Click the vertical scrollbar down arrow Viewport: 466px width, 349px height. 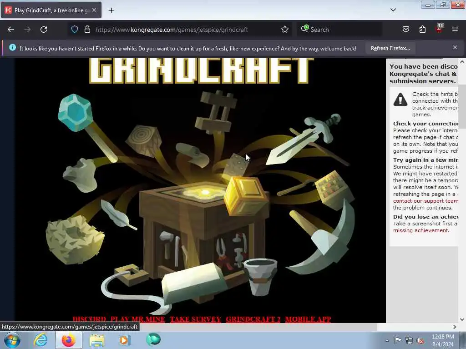(462, 319)
